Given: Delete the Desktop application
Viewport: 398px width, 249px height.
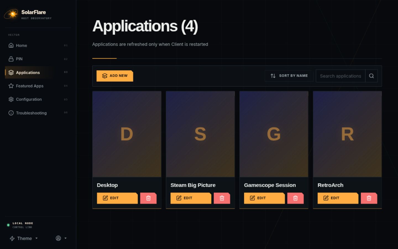Looking at the screenshot, I should 148,198.
